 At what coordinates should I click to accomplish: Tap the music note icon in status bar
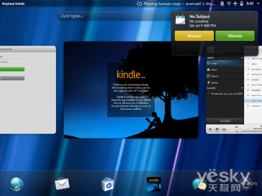point(139,4)
